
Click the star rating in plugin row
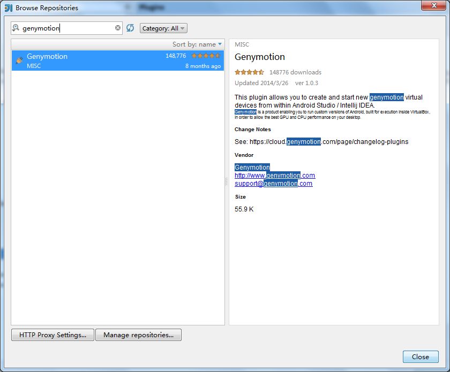206,56
